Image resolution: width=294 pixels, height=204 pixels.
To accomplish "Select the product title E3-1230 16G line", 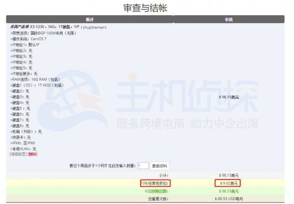I will [58, 27].
